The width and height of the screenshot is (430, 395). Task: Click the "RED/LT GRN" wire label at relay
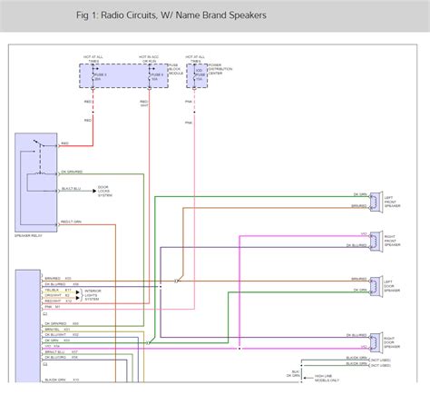71,222
